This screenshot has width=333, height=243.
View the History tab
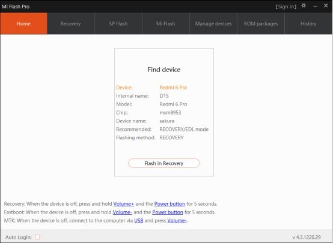308,23
